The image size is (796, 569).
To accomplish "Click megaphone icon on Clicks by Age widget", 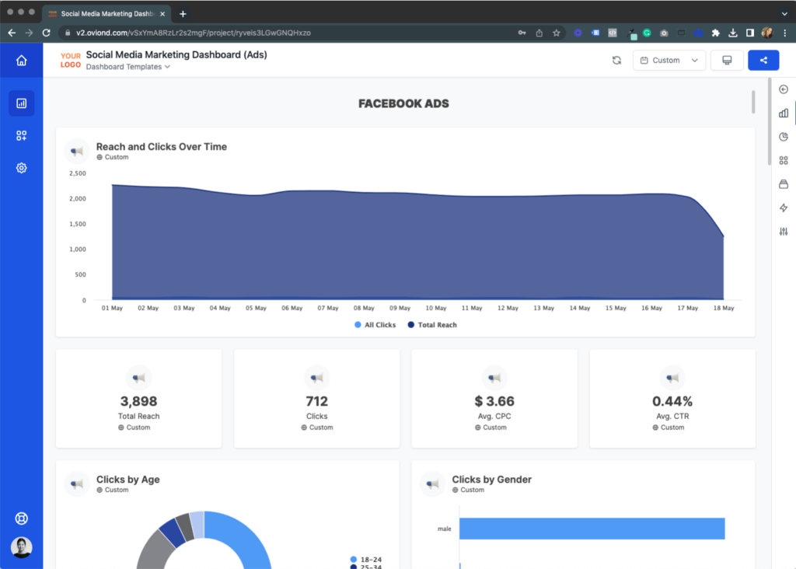I will pos(77,483).
